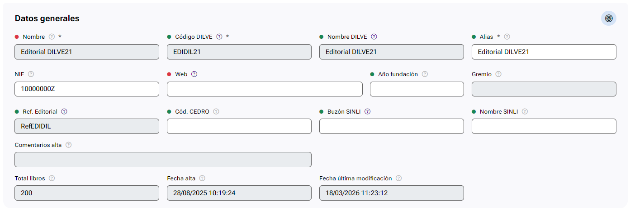Click Gremio help question icon
Image resolution: width=630 pixels, height=211 pixels.
coord(498,74)
